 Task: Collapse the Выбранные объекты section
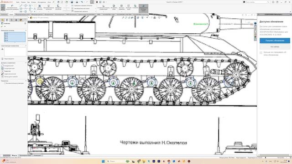coord(26,31)
